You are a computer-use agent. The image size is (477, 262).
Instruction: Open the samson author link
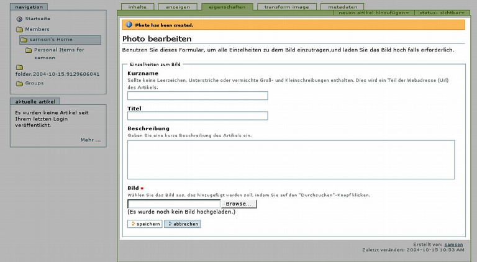[453, 245]
